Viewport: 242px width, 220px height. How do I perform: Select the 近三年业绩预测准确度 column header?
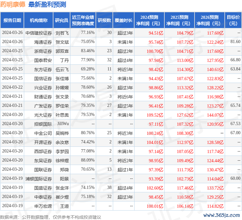click(x=83, y=20)
